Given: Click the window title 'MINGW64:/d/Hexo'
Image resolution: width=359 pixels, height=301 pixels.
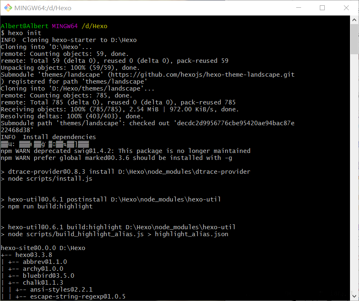Looking at the screenshot, I should [43, 8].
